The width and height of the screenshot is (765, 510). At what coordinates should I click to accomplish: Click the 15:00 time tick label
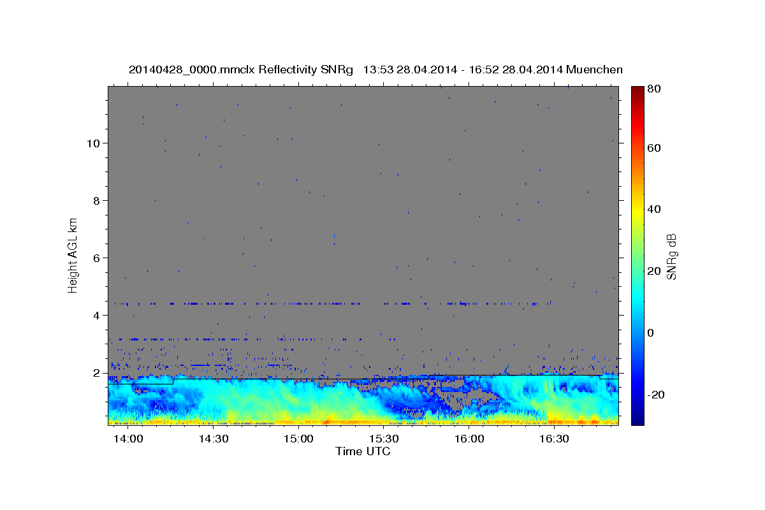pyautogui.click(x=298, y=439)
